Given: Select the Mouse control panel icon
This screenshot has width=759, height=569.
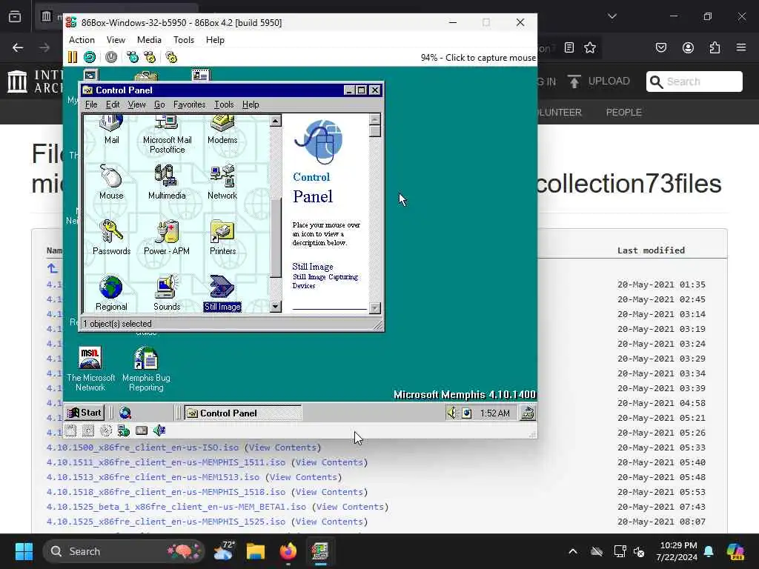Looking at the screenshot, I should pos(111,182).
